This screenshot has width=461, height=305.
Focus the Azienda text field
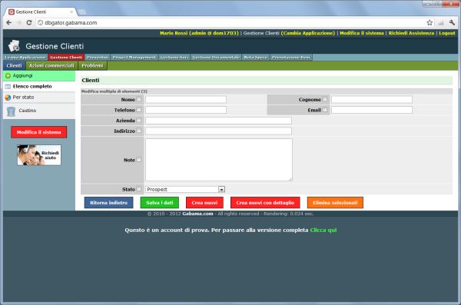(x=218, y=121)
